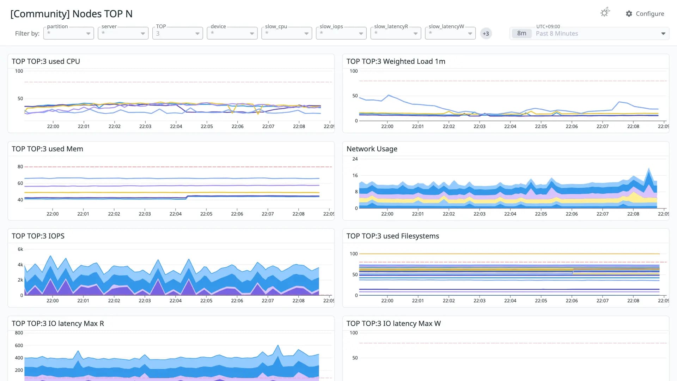Click the Configure gear icon
Viewport: 677px width, 381px height.
point(629,14)
